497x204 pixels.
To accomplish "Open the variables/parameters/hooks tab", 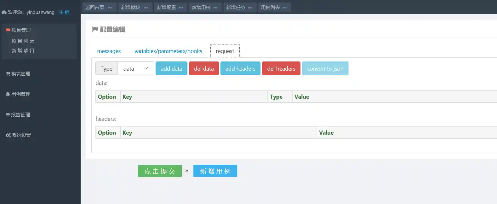I will point(168,51).
